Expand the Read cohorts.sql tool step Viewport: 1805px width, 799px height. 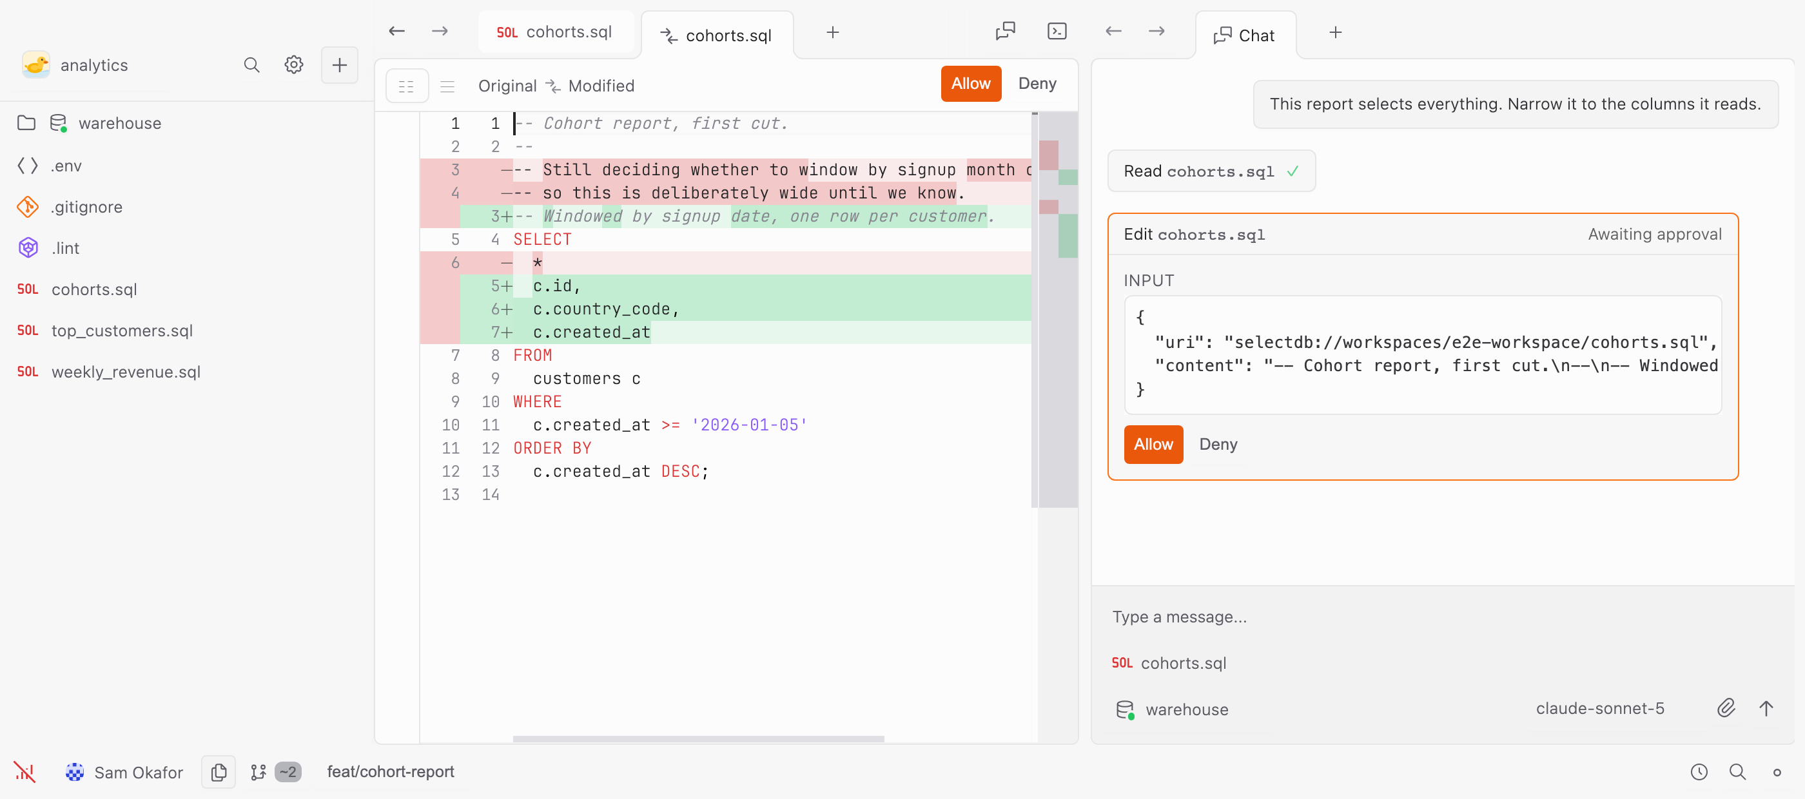[1211, 171]
